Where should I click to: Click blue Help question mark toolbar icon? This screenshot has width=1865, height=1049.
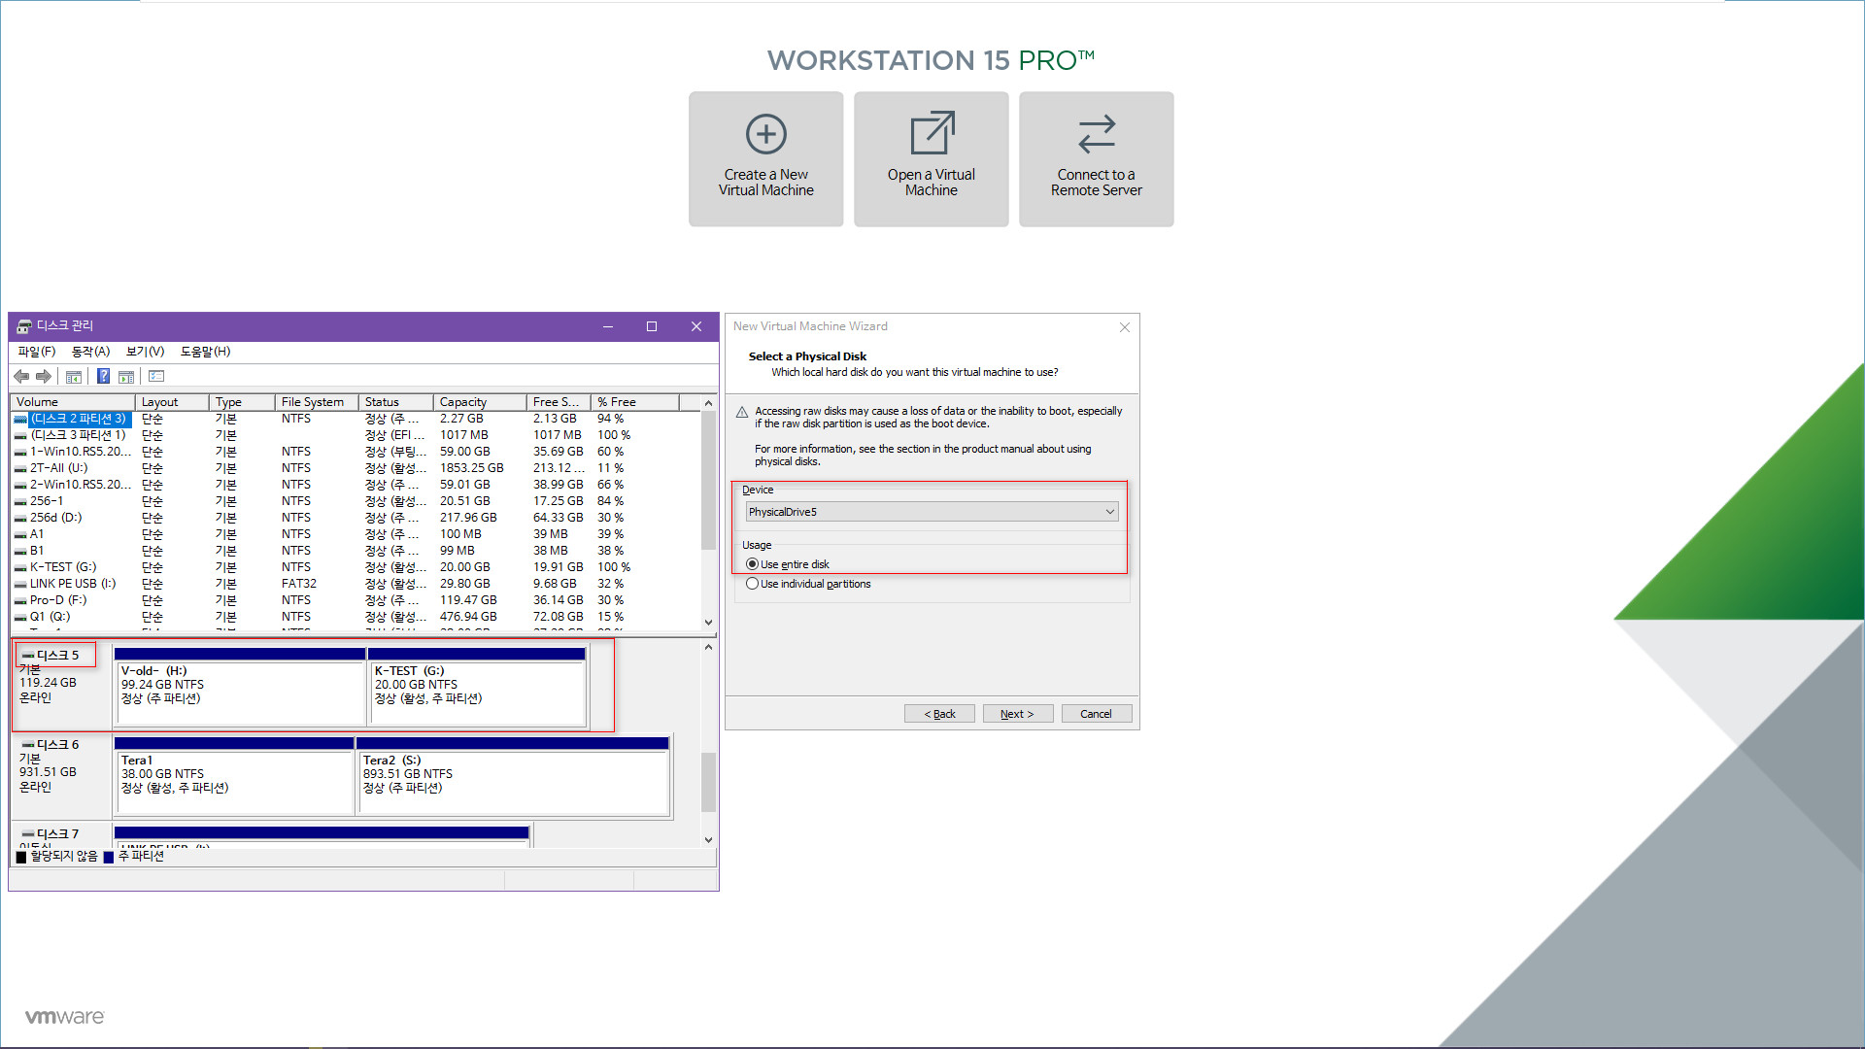tap(103, 377)
